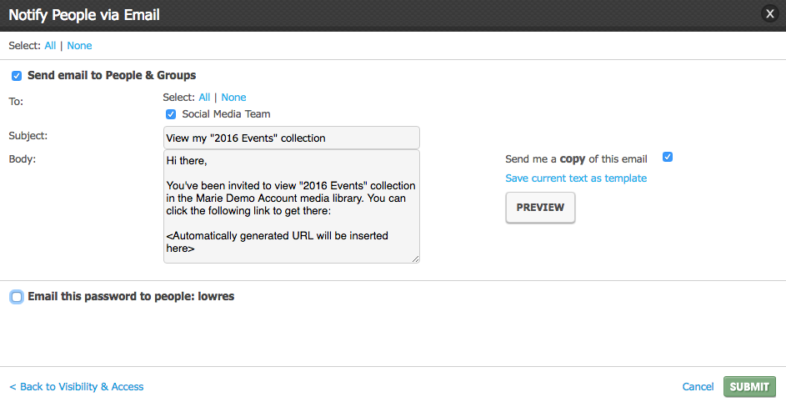This screenshot has height=412, width=786.
Task: Uncheck the 'Send email to People & Groups' checkbox
Action: pos(17,76)
